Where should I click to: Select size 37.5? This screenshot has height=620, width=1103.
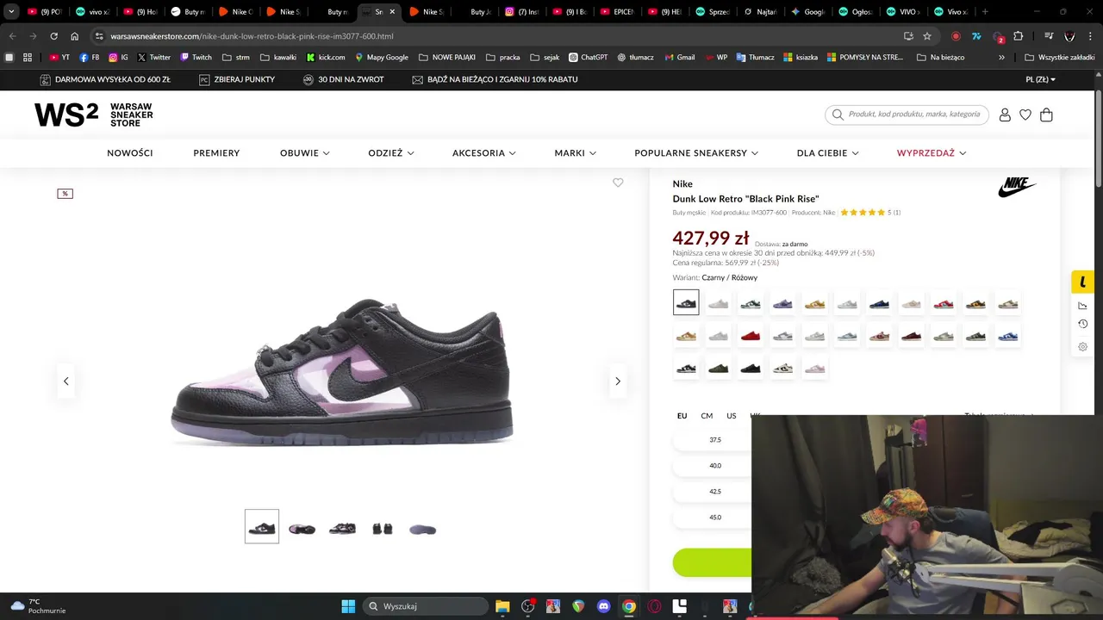(x=715, y=440)
